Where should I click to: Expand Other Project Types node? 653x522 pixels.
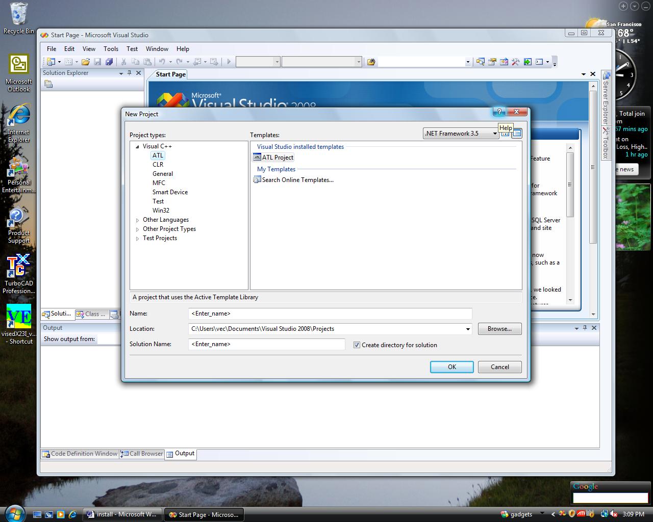[x=137, y=229]
